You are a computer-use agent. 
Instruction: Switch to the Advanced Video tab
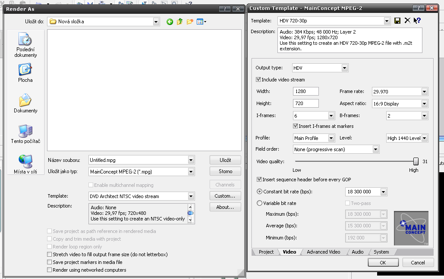pos(323,252)
